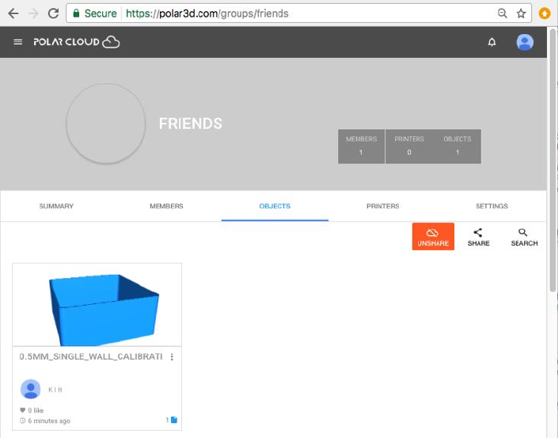558x438 pixels.
Task: Click the Friends group avatar circle
Action: tap(106, 124)
